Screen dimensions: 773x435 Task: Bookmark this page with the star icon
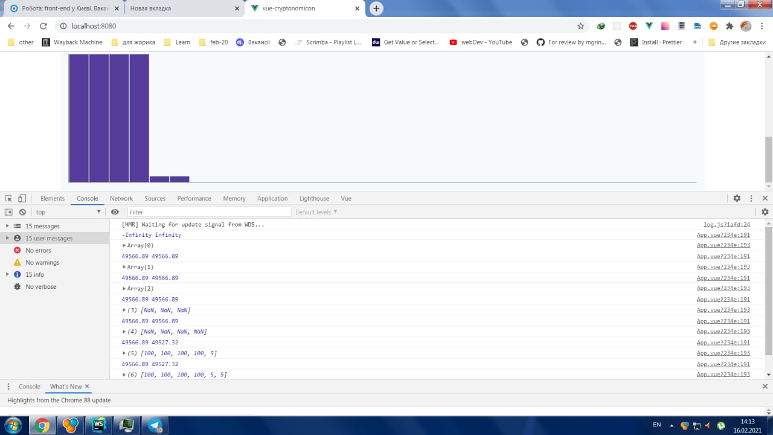[580, 26]
